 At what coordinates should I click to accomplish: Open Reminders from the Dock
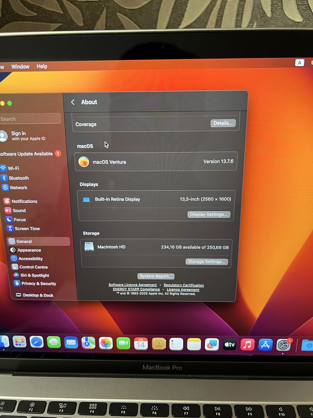tap(176, 344)
